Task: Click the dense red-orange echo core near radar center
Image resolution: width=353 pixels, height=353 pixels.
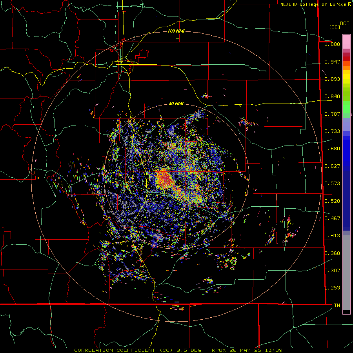Action: [x=165, y=178]
